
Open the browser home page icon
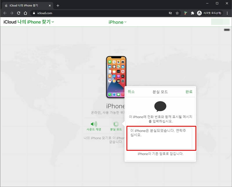pos(26,13)
